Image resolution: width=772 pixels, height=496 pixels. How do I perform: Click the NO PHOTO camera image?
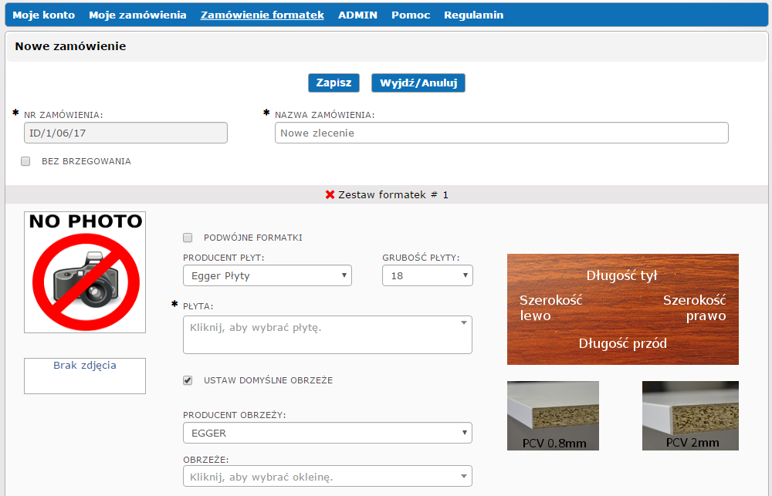click(85, 272)
